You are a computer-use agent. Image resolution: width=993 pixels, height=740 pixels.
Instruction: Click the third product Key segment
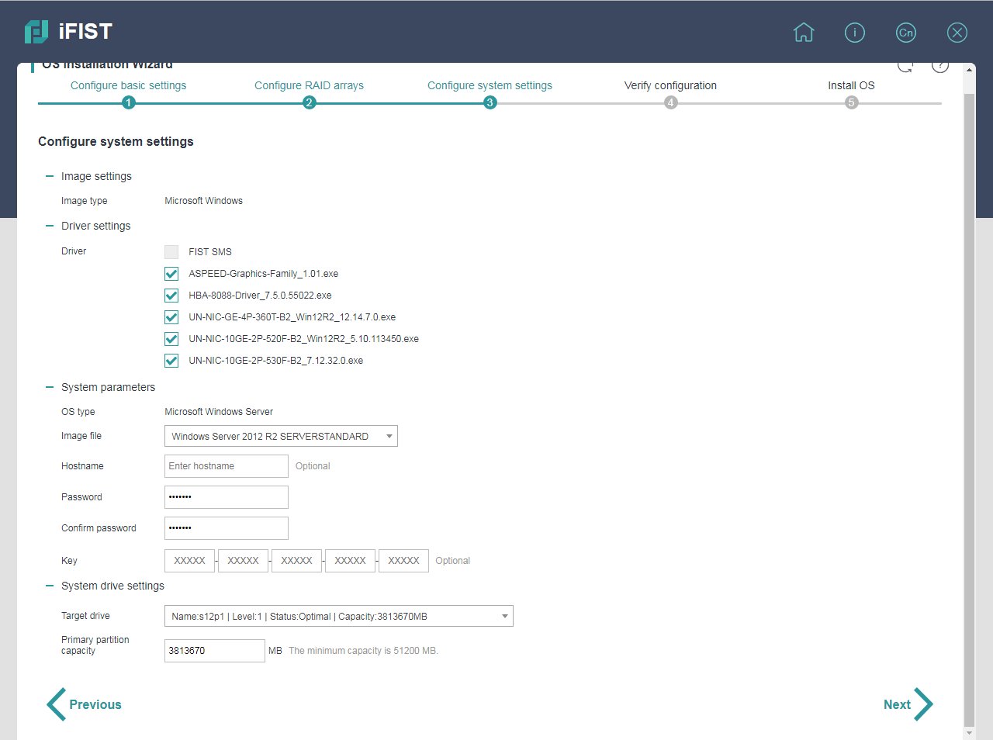click(297, 561)
